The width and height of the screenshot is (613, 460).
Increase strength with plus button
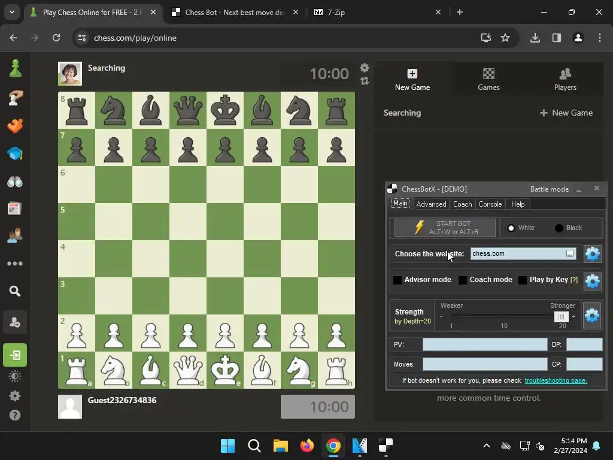coord(573,316)
